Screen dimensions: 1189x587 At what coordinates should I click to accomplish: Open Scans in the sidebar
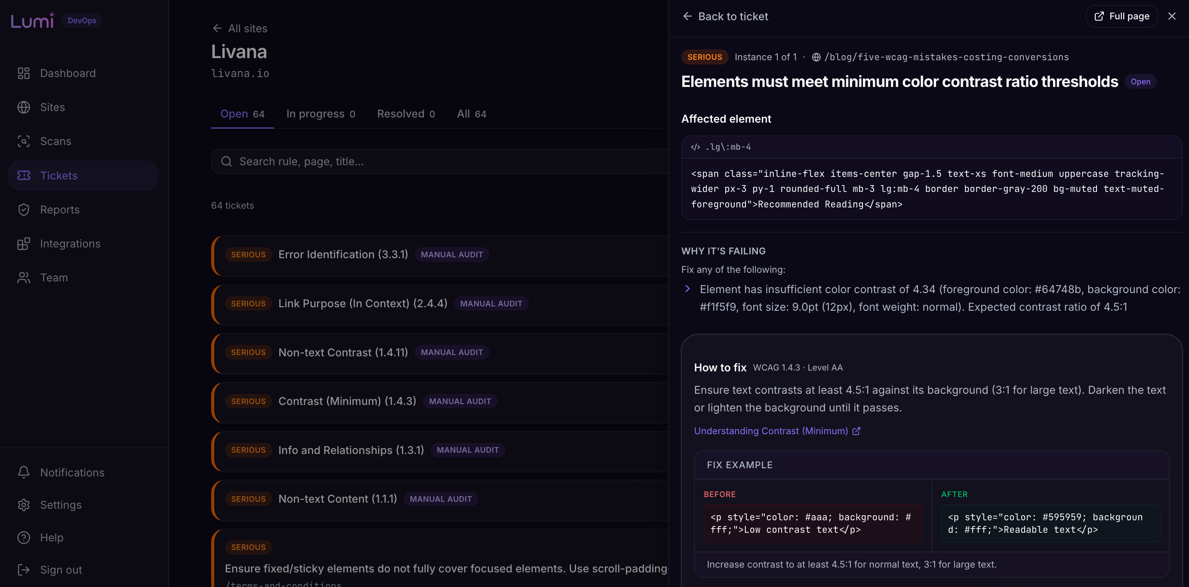(83, 141)
